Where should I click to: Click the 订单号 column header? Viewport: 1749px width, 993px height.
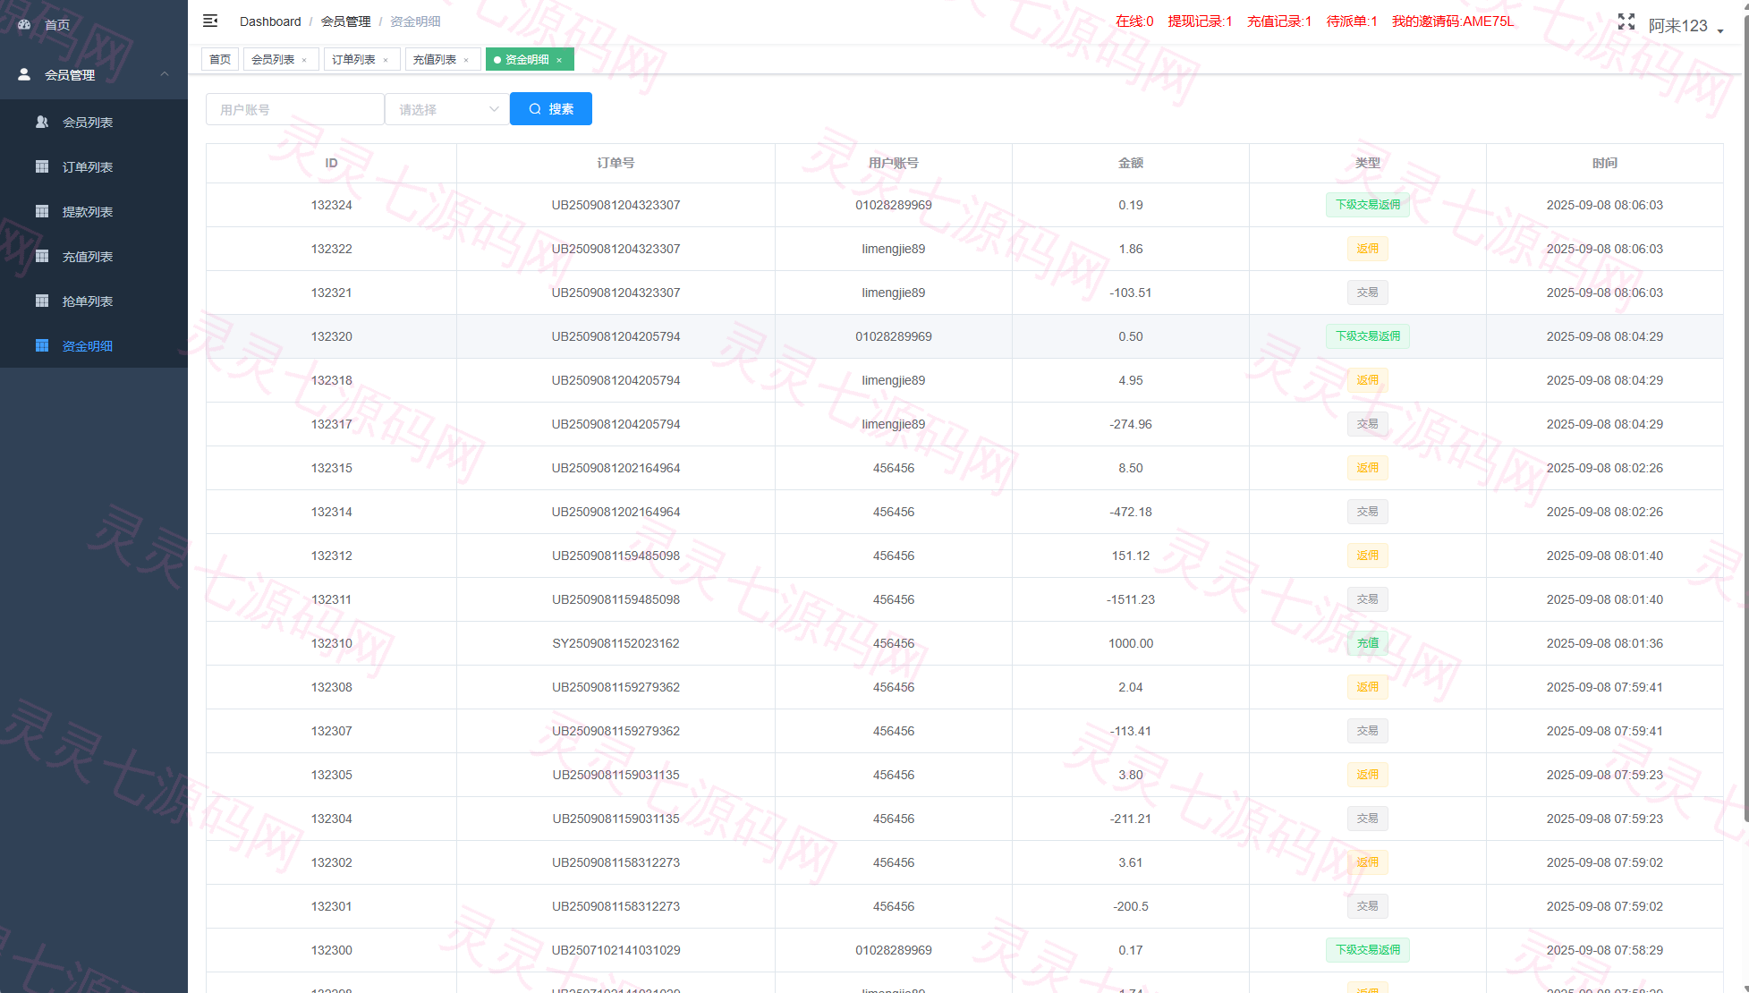[616, 163]
